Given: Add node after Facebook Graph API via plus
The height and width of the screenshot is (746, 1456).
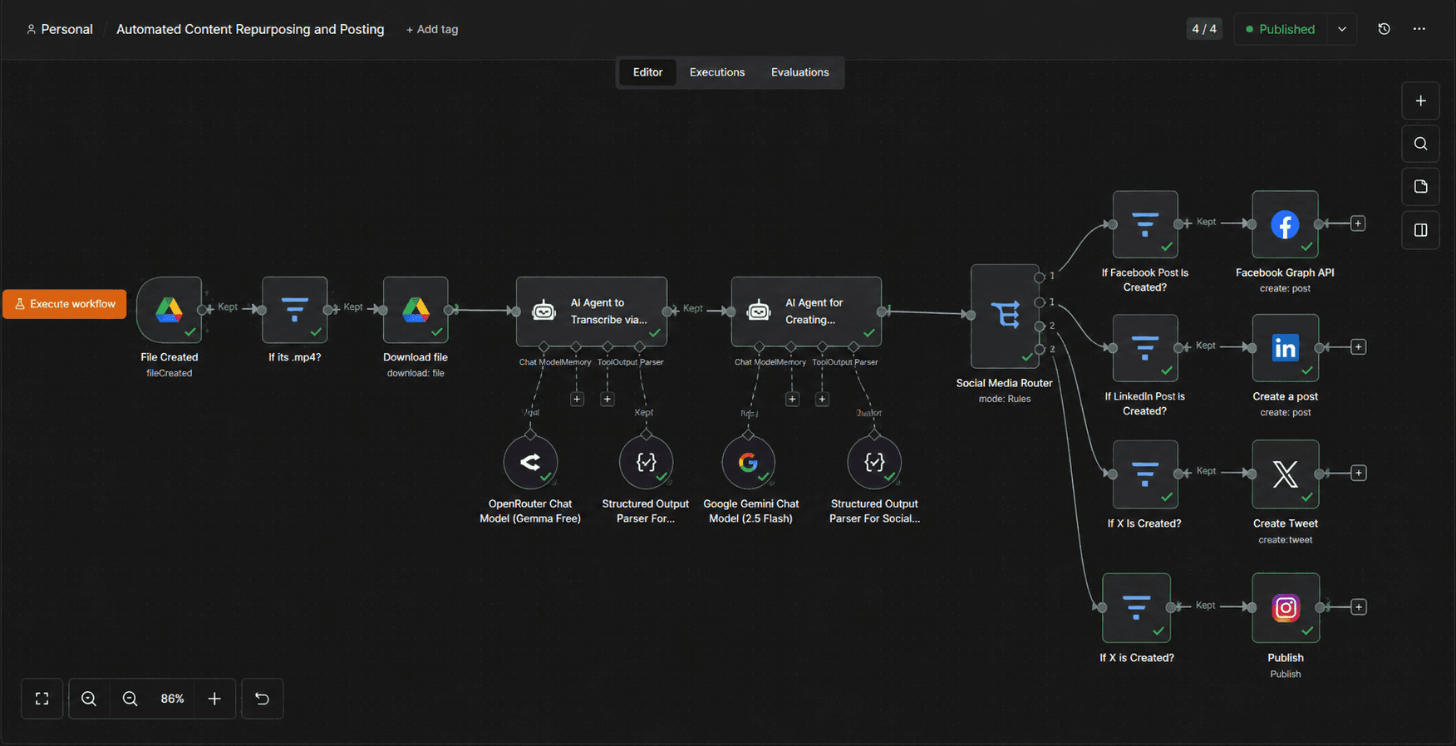Looking at the screenshot, I should (x=1358, y=223).
